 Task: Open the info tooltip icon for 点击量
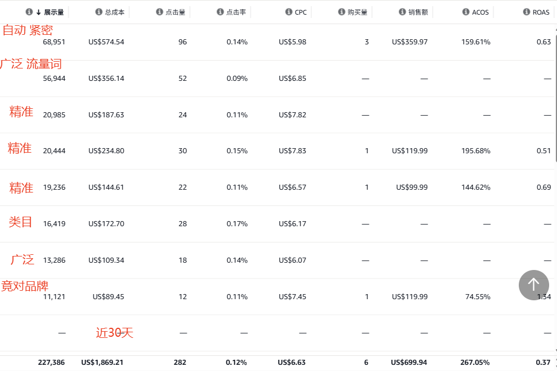tap(160, 12)
